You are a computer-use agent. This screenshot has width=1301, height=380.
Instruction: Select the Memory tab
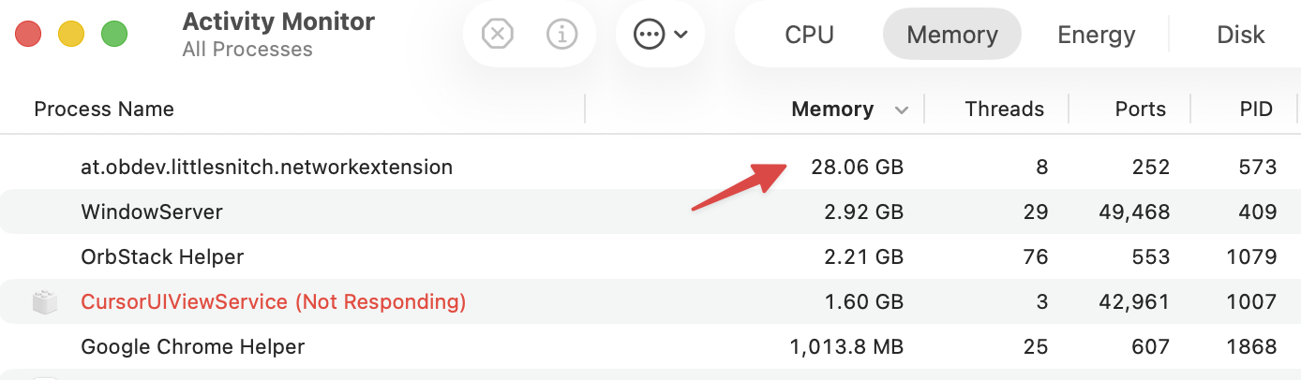[x=952, y=35]
